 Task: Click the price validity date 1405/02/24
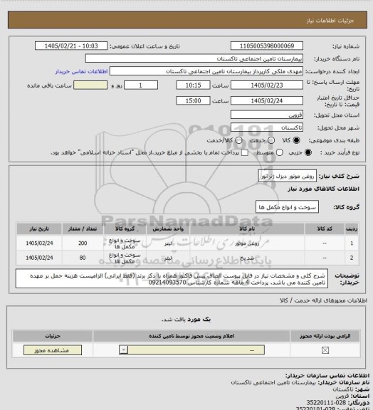[267, 100]
